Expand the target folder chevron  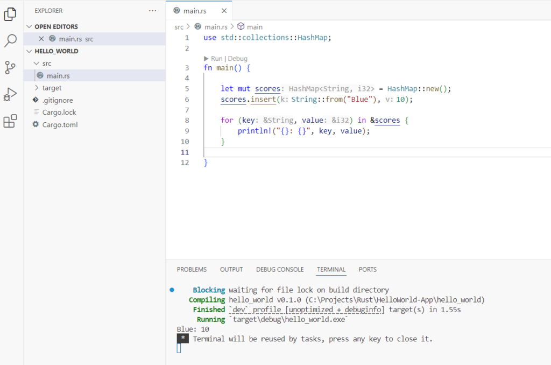click(36, 88)
